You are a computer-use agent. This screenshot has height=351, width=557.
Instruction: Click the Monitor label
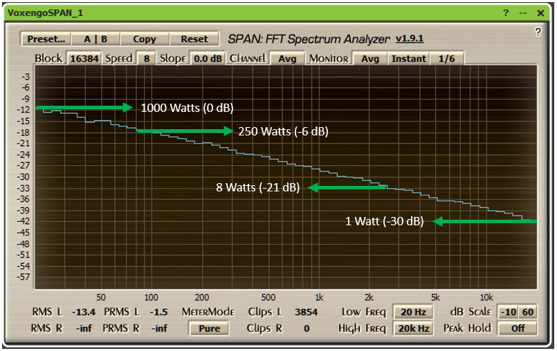[x=329, y=59]
